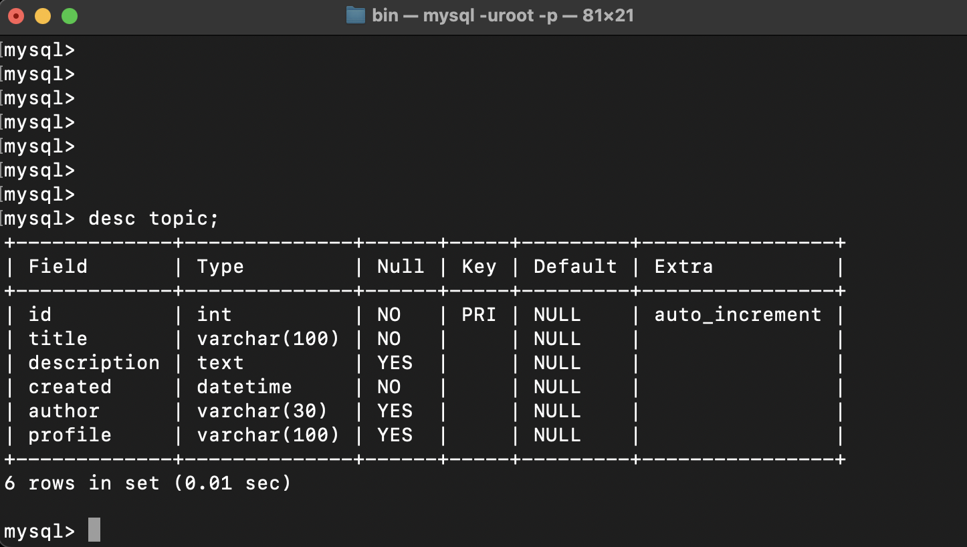Click the "profile" field name
967x547 pixels.
point(70,435)
